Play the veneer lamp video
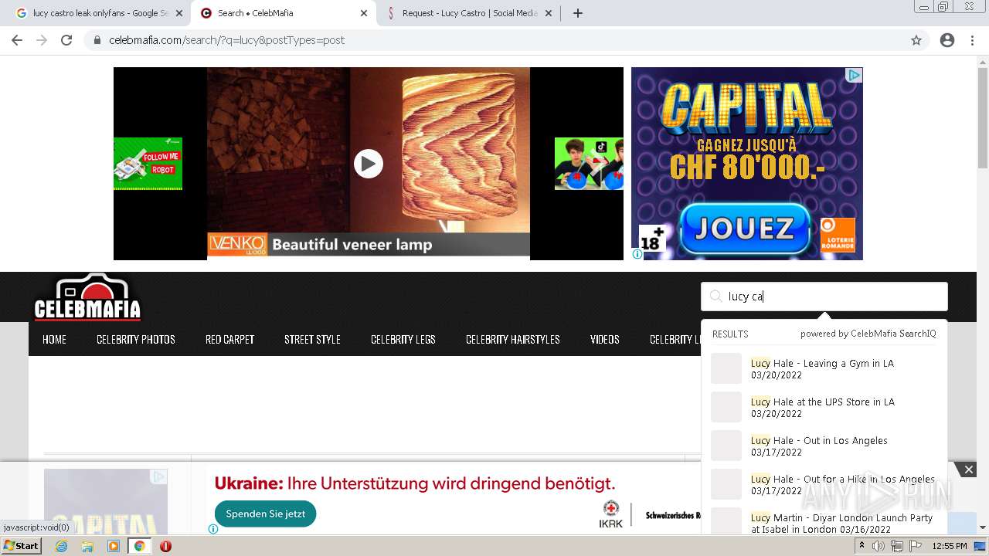 coord(369,164)
